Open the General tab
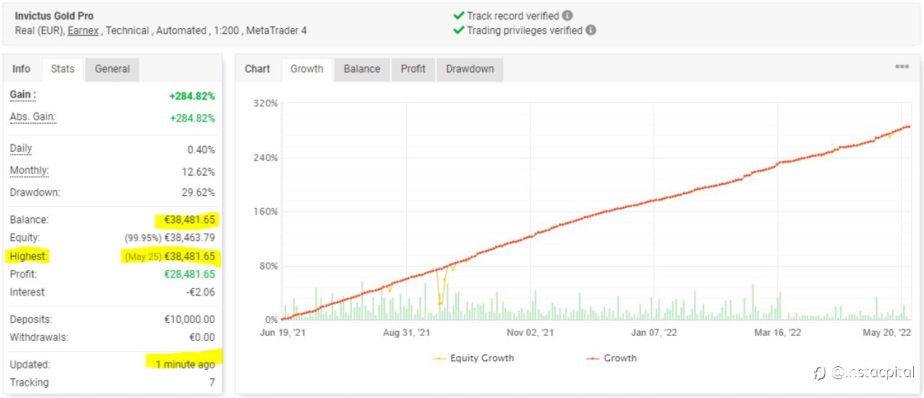Viewport: 924px width, 398px height. point(113,69)
